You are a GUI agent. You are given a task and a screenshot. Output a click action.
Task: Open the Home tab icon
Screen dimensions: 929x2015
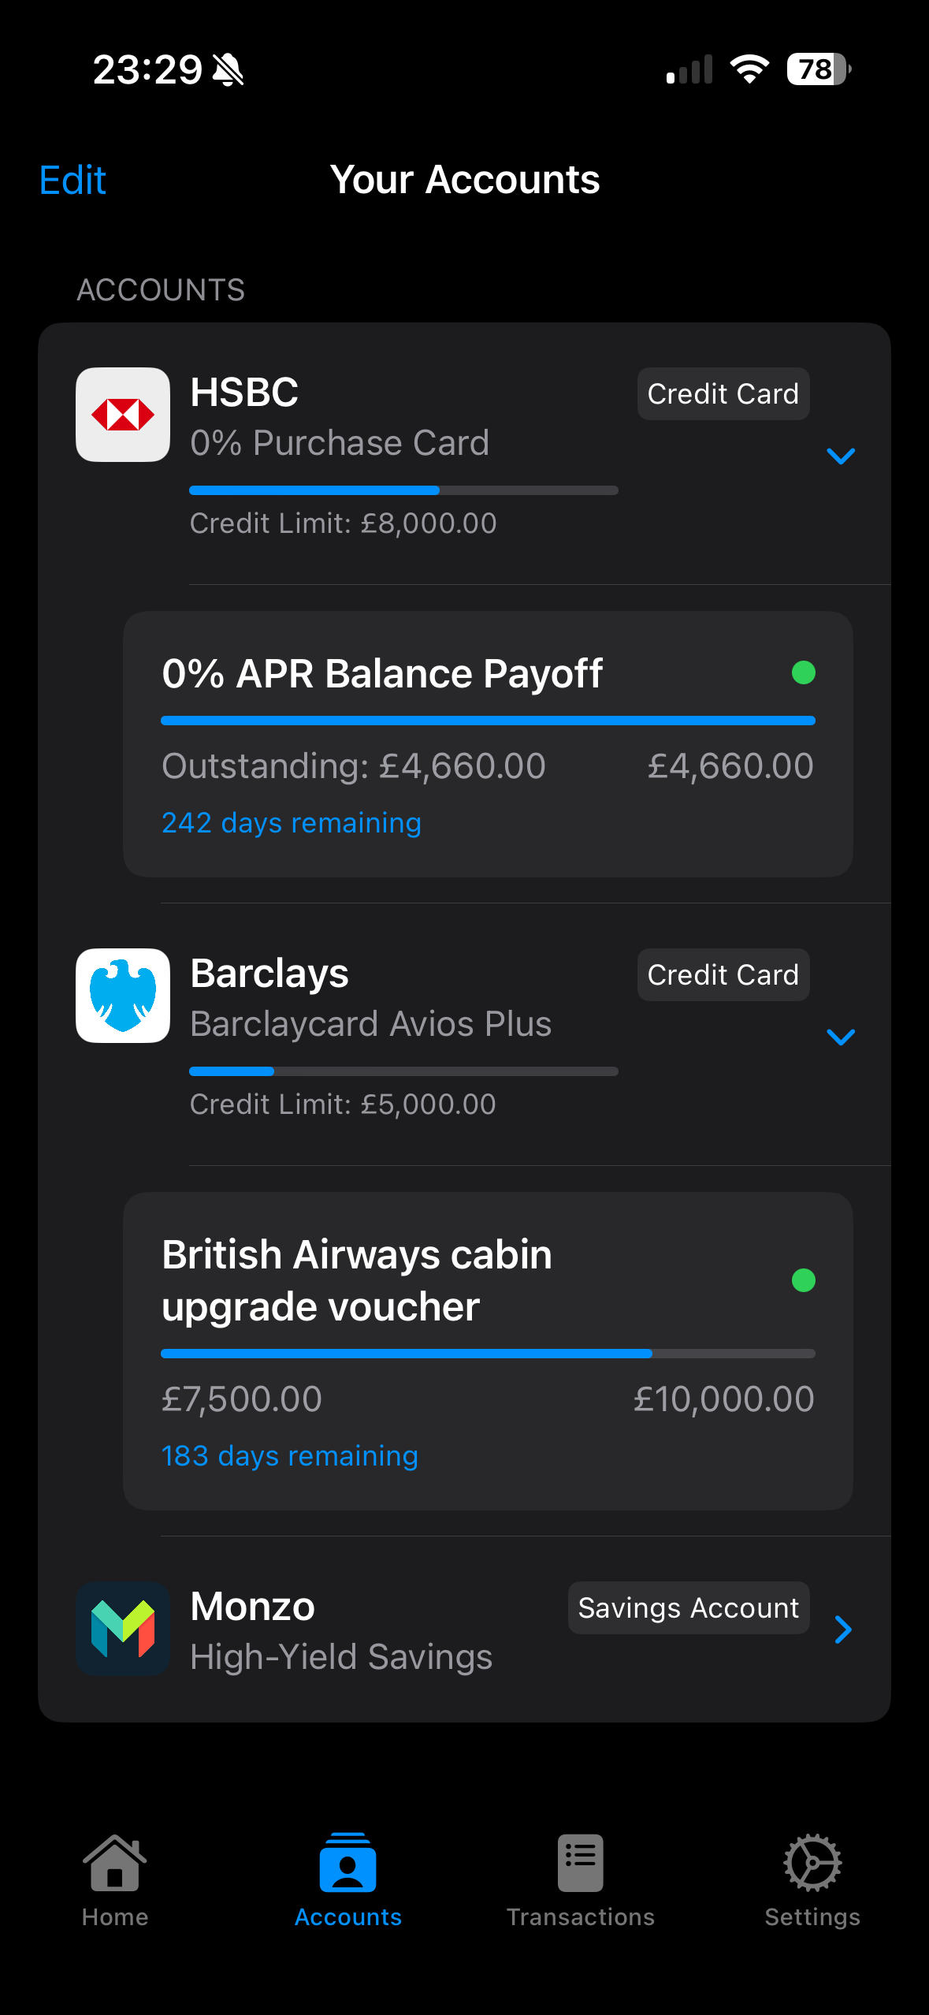click(115, 1863)
